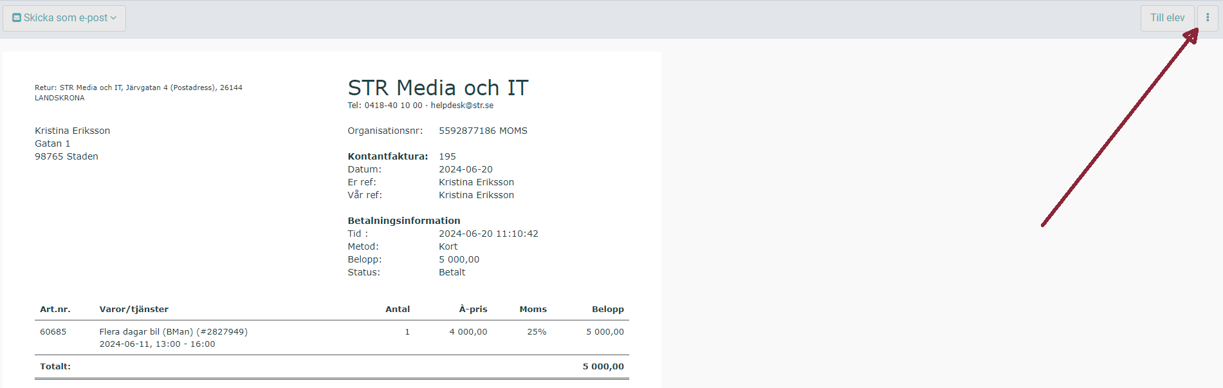Click the Kontantfaktura number 195
This screenshot has height=388, width=1223.
click(447, 156)
